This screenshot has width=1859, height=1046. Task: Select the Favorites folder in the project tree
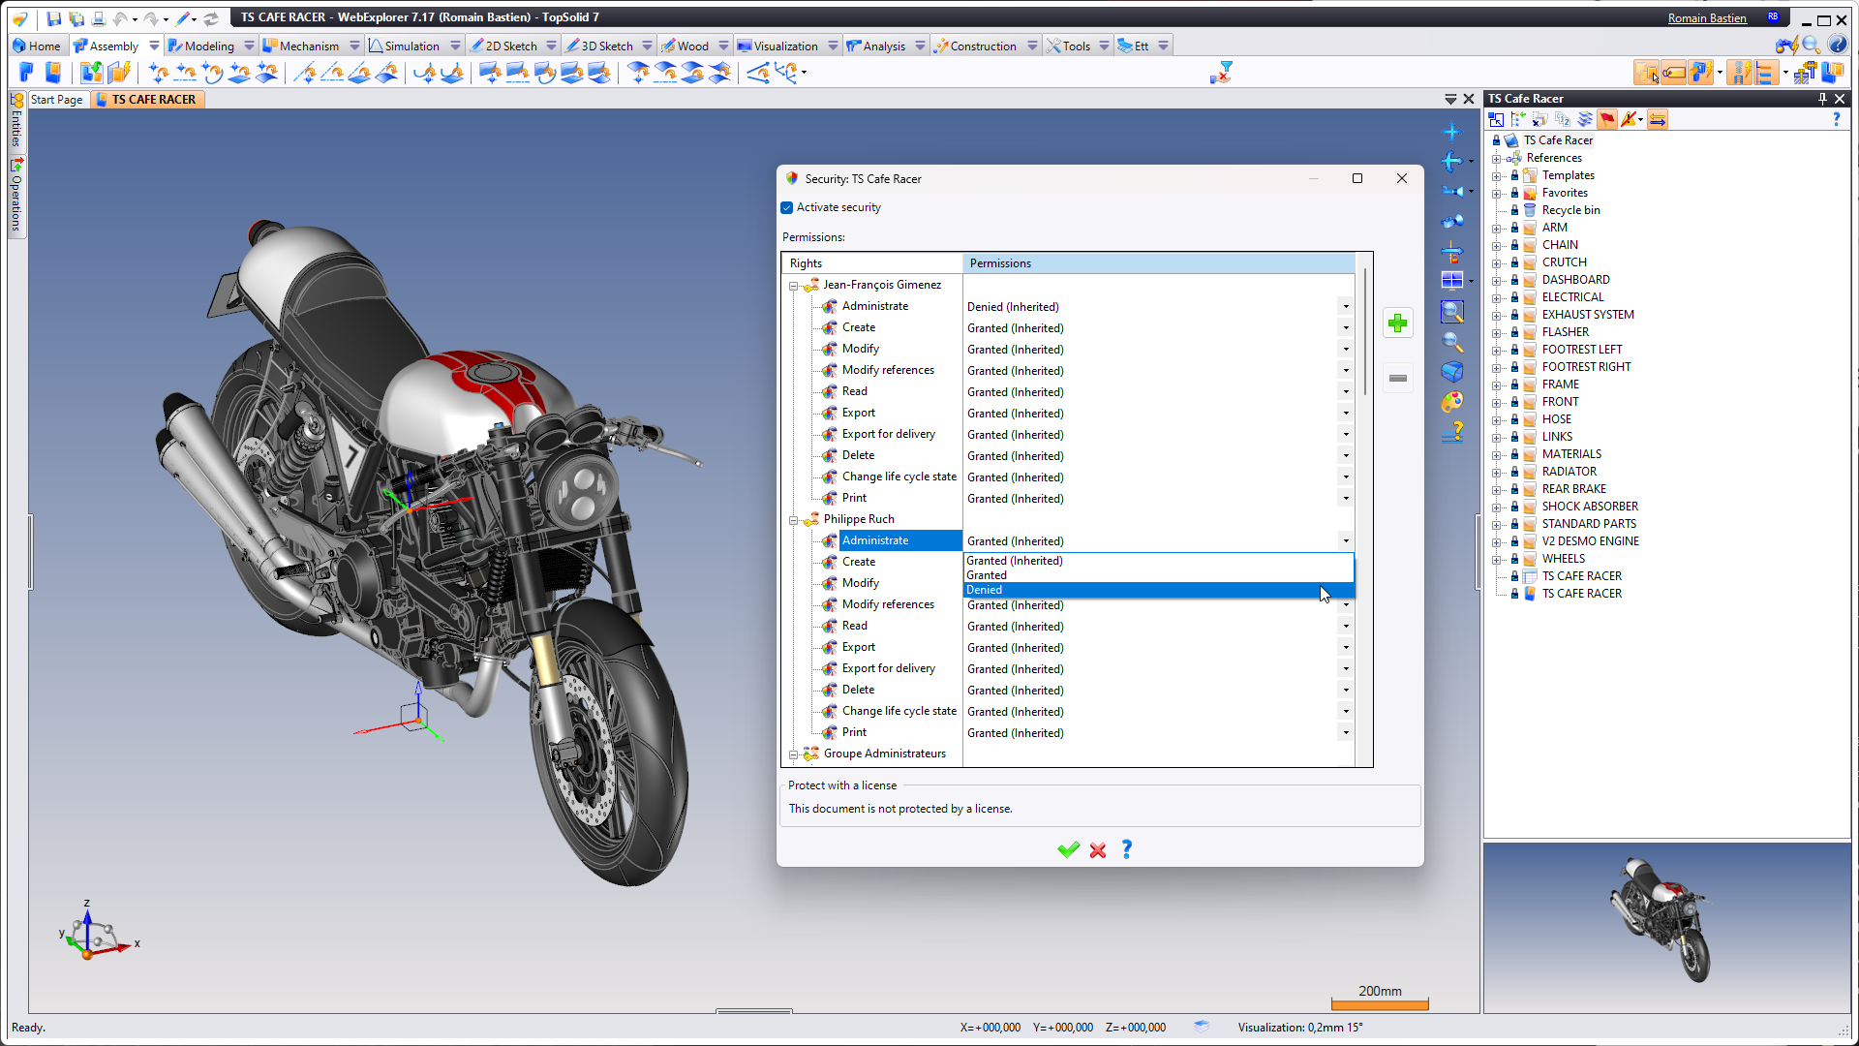1565,193
